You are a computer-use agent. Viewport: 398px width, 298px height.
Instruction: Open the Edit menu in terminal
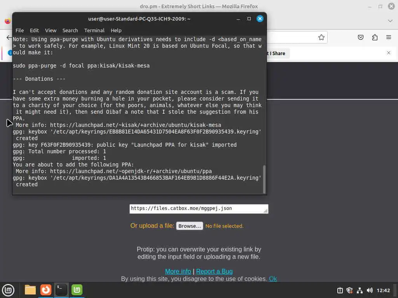pos(34,30)
